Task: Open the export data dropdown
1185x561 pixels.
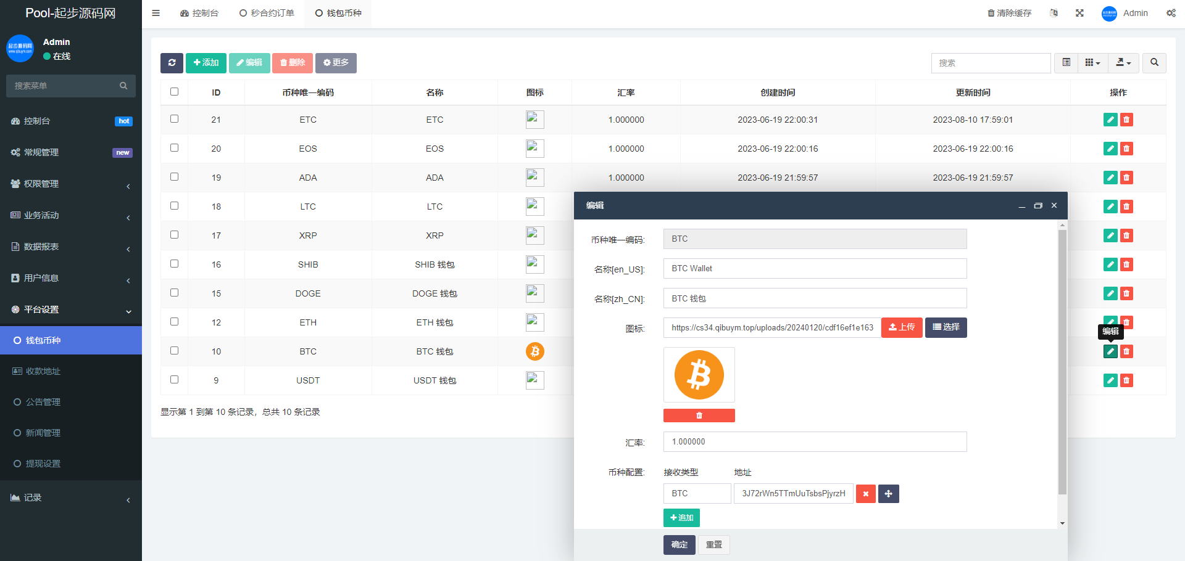Action: click(1123, 63)
